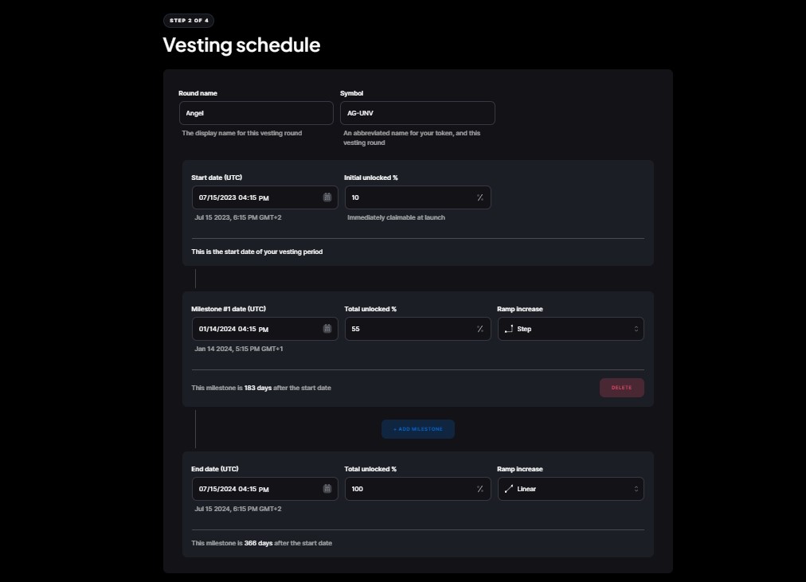Screen dimensions: 806x582
Task: Click the ADD MILESTONE button
Action: tap(417, 428)
